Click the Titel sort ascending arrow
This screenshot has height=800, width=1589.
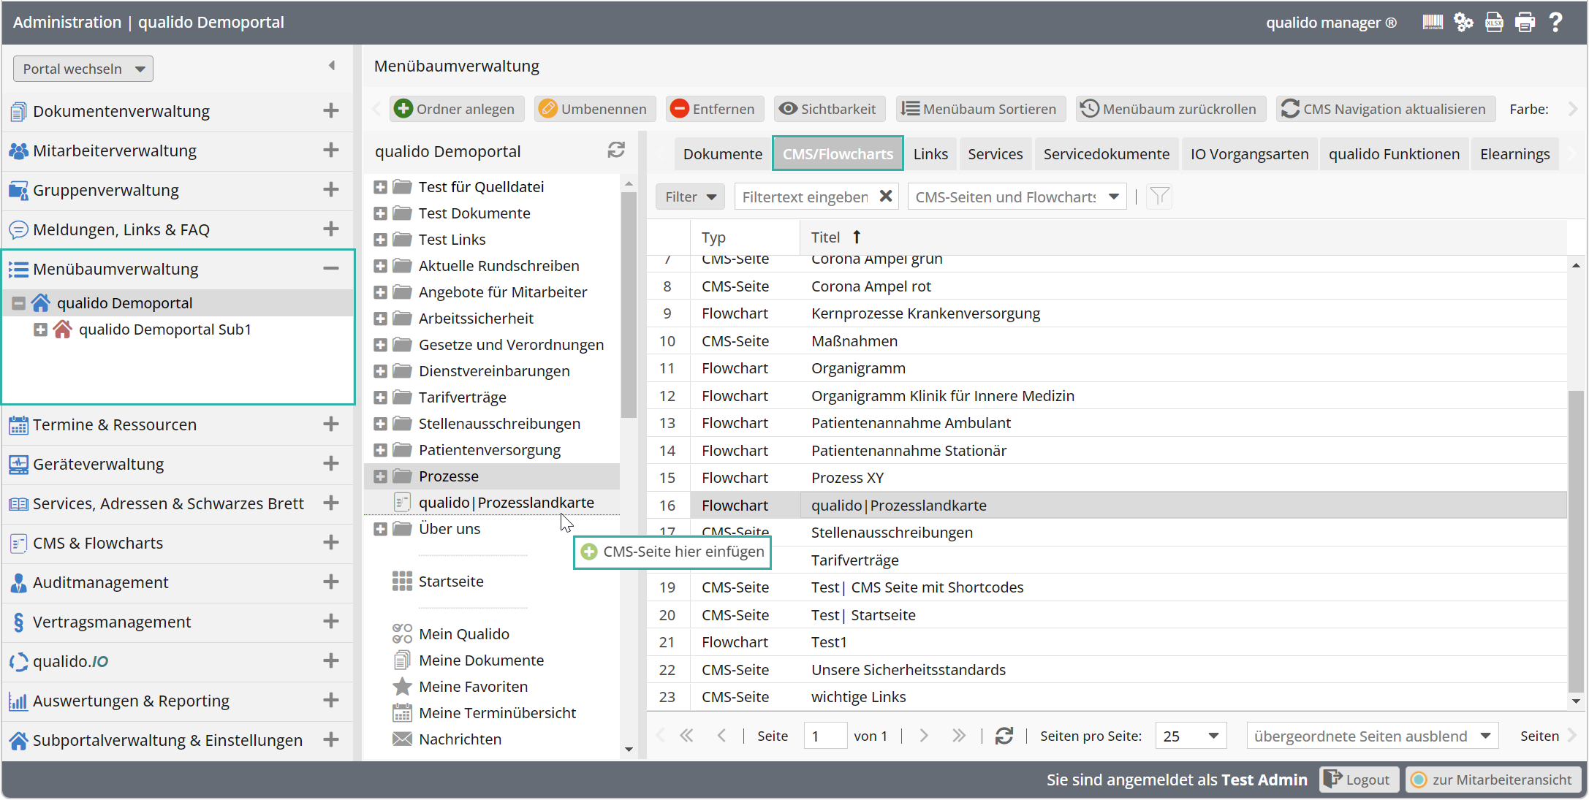pyautogui.click(x=857, y=237)
